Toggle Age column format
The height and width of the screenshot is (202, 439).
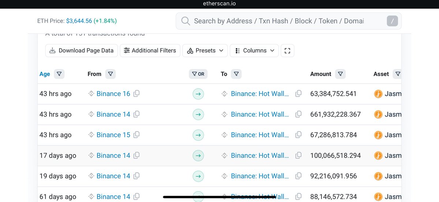[45, 74]
